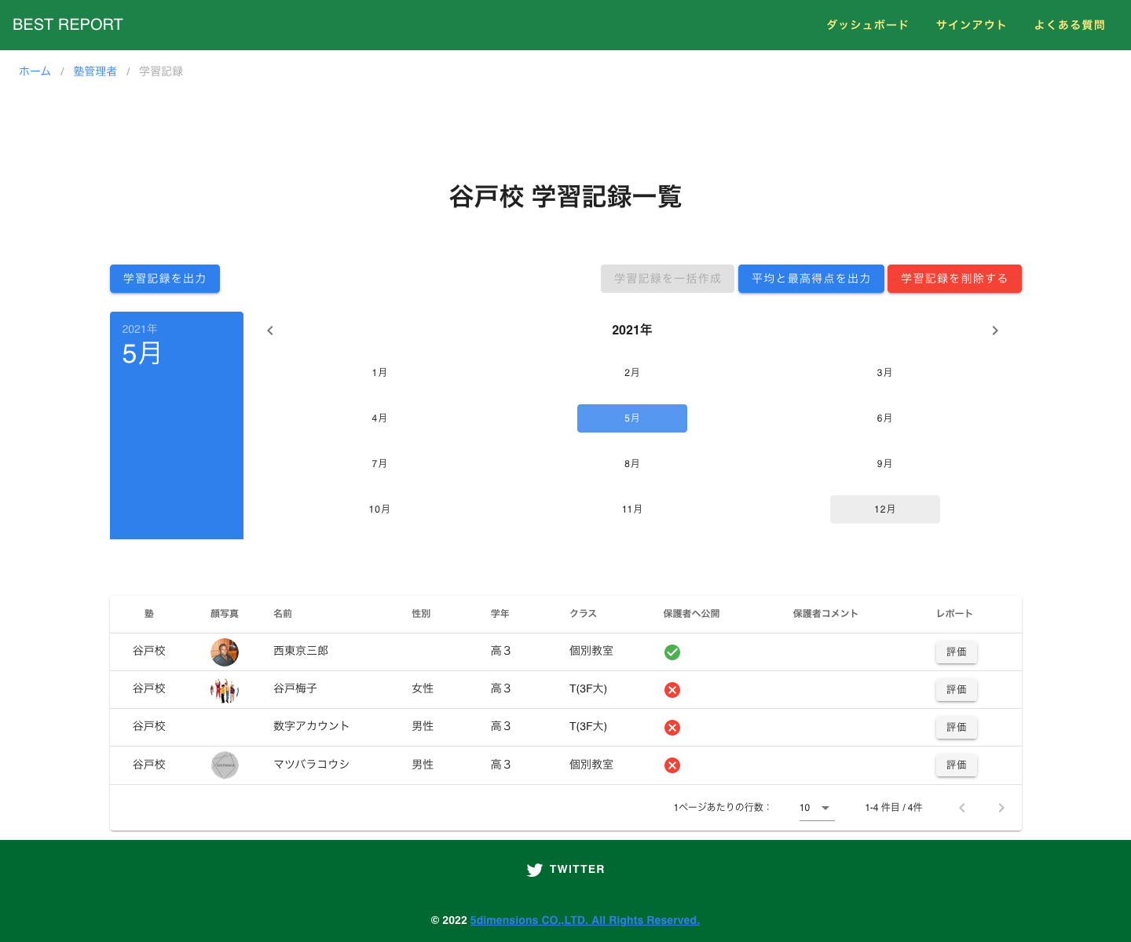The image size is (1131, 942).
Task: Open rows-per-page dropdown showing 10
Action: coord(817,808)
